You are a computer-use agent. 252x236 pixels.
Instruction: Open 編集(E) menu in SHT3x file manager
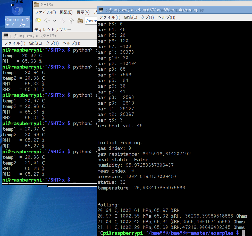[x=66, y=12]
